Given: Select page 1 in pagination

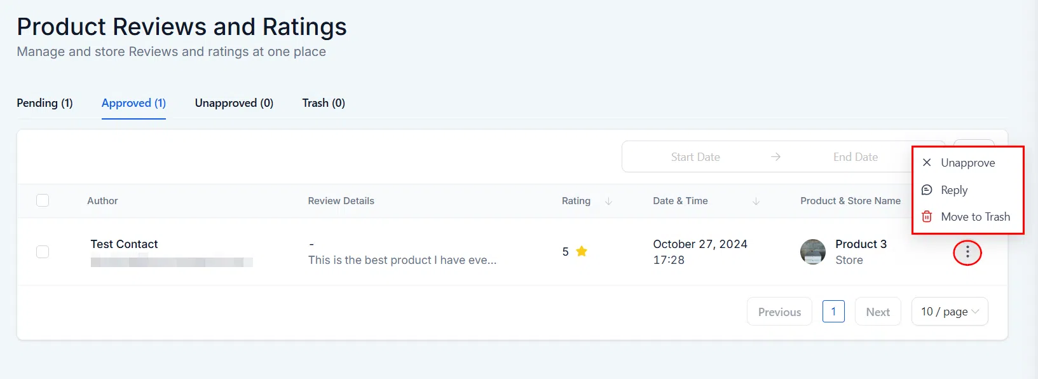Looking at the screenshot, I should point(833,312).
